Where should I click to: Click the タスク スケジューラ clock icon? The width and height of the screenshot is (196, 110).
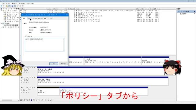(x=5, y=13)
